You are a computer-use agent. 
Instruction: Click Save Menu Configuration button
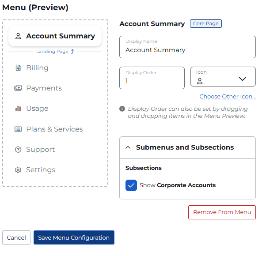[74, 237]
